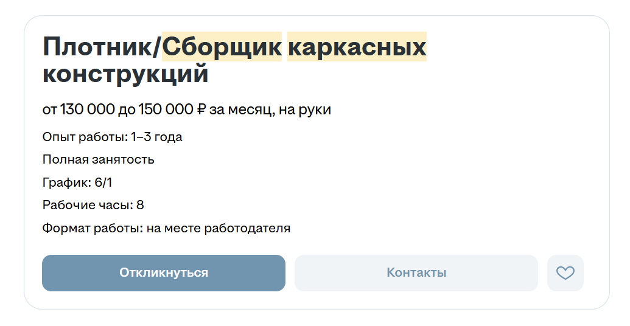Add vacancy to favorites with heart icon
Viewport: 630px width, 326px height.
point(565,273)
